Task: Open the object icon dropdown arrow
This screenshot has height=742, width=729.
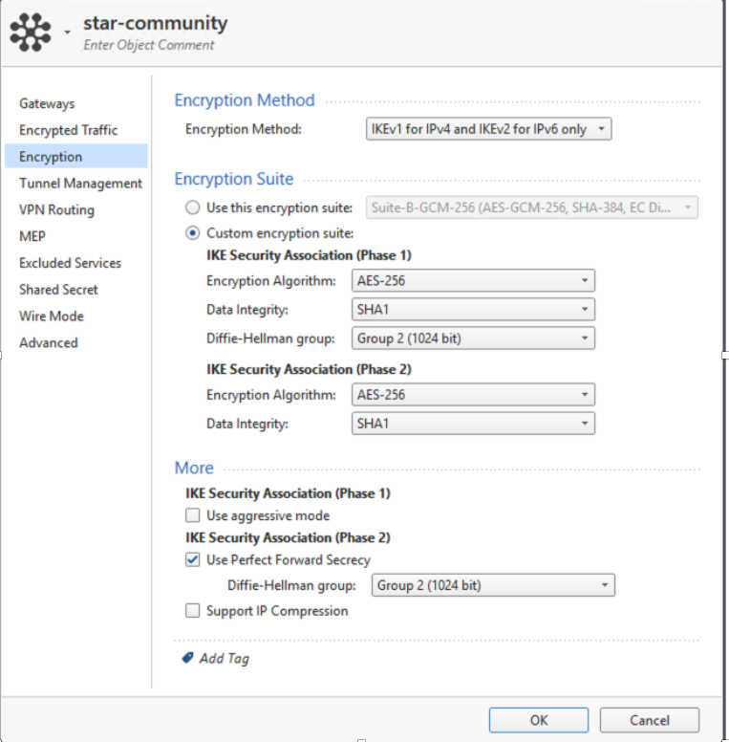Action: click(x=67, y=33)
